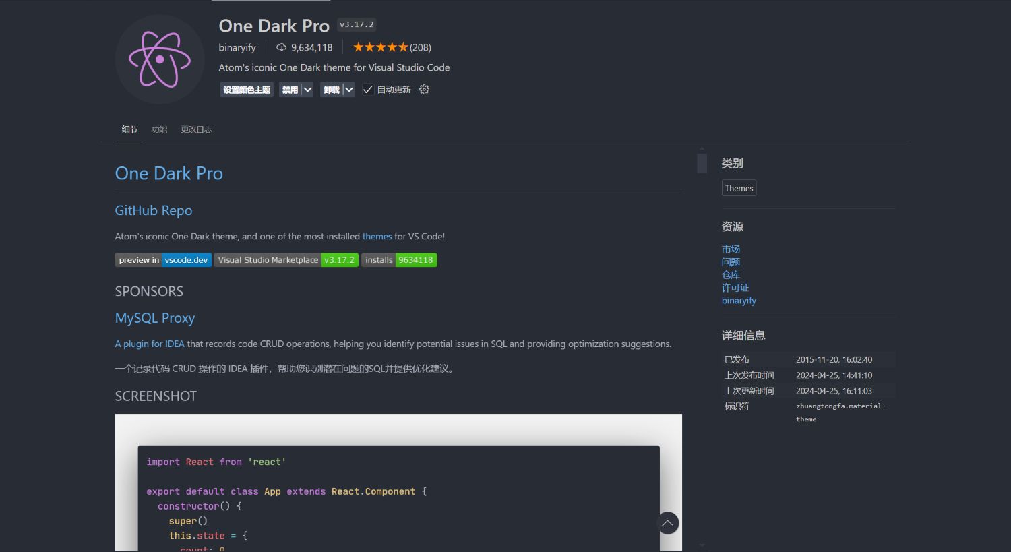Click the One Dark Pro README heading

click(169, 173)
